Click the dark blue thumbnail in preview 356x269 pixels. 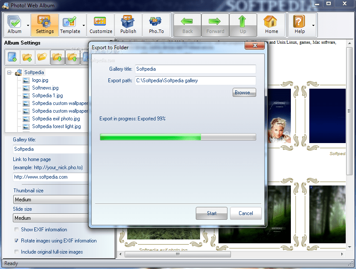coord(327,116)
